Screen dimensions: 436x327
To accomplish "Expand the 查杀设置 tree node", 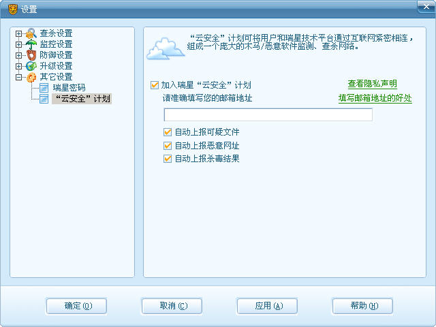I will pyautogui.click(x=18, y=33).
